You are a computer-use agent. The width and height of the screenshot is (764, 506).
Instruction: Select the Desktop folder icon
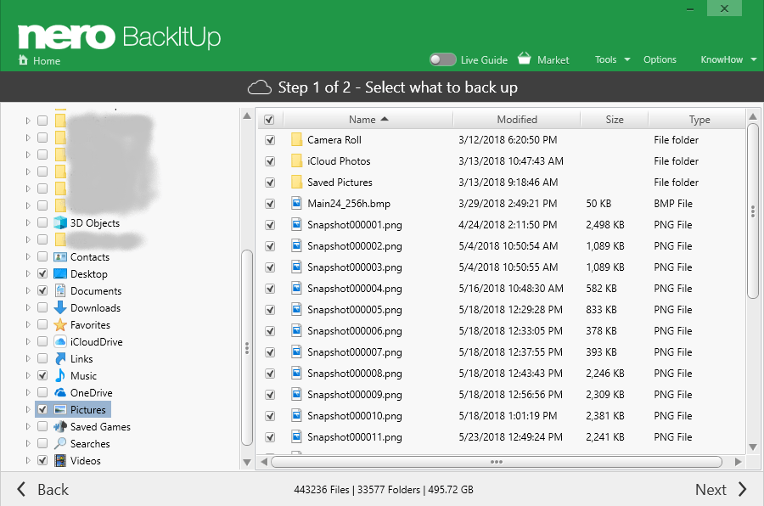60,274
